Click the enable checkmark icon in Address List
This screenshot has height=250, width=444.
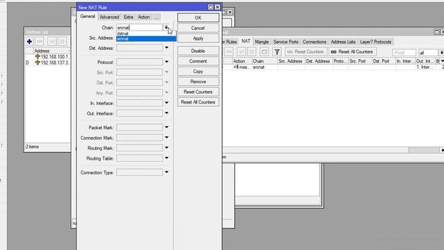(52, 42)
